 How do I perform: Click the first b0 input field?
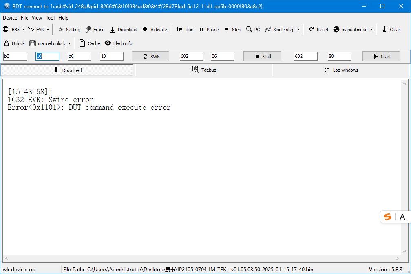pos(15,56)
